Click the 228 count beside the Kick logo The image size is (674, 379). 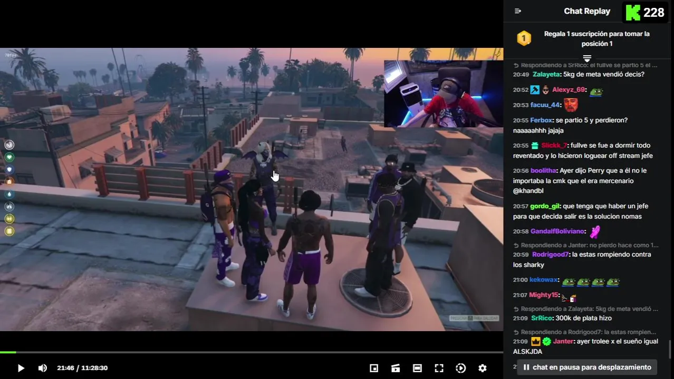[x=654, y=13]
